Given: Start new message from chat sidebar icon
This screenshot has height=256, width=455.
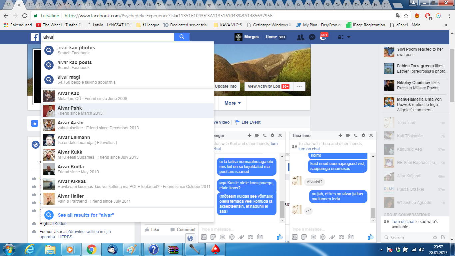Looking at the screenshot, I should tap(443, 237).
